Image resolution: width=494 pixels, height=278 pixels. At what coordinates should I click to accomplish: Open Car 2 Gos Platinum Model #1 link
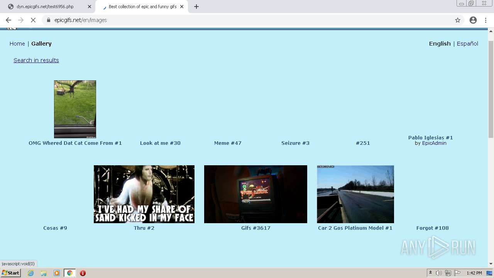click(x=355, y=228)
